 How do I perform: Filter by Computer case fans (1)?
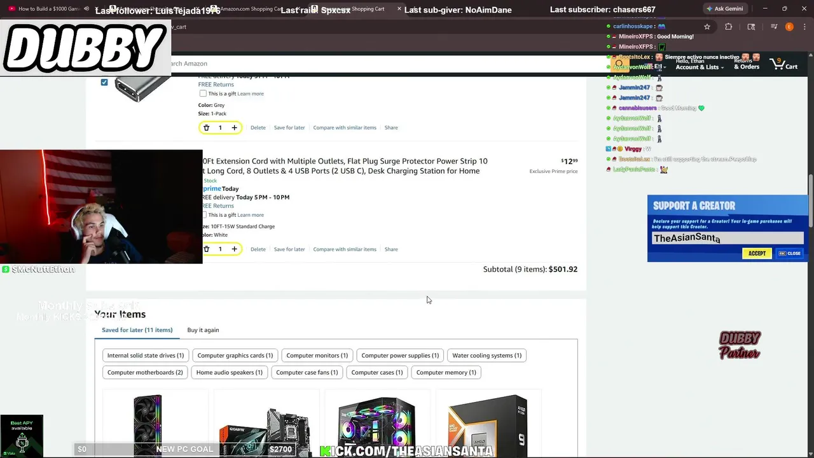pyautogui.click(x=307, y=373)
